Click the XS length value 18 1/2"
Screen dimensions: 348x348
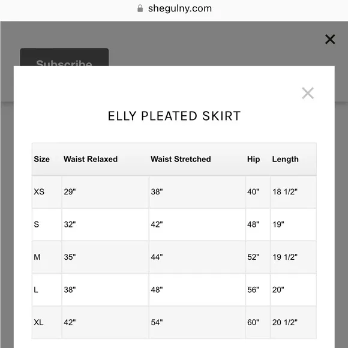[x=285, y=192]
